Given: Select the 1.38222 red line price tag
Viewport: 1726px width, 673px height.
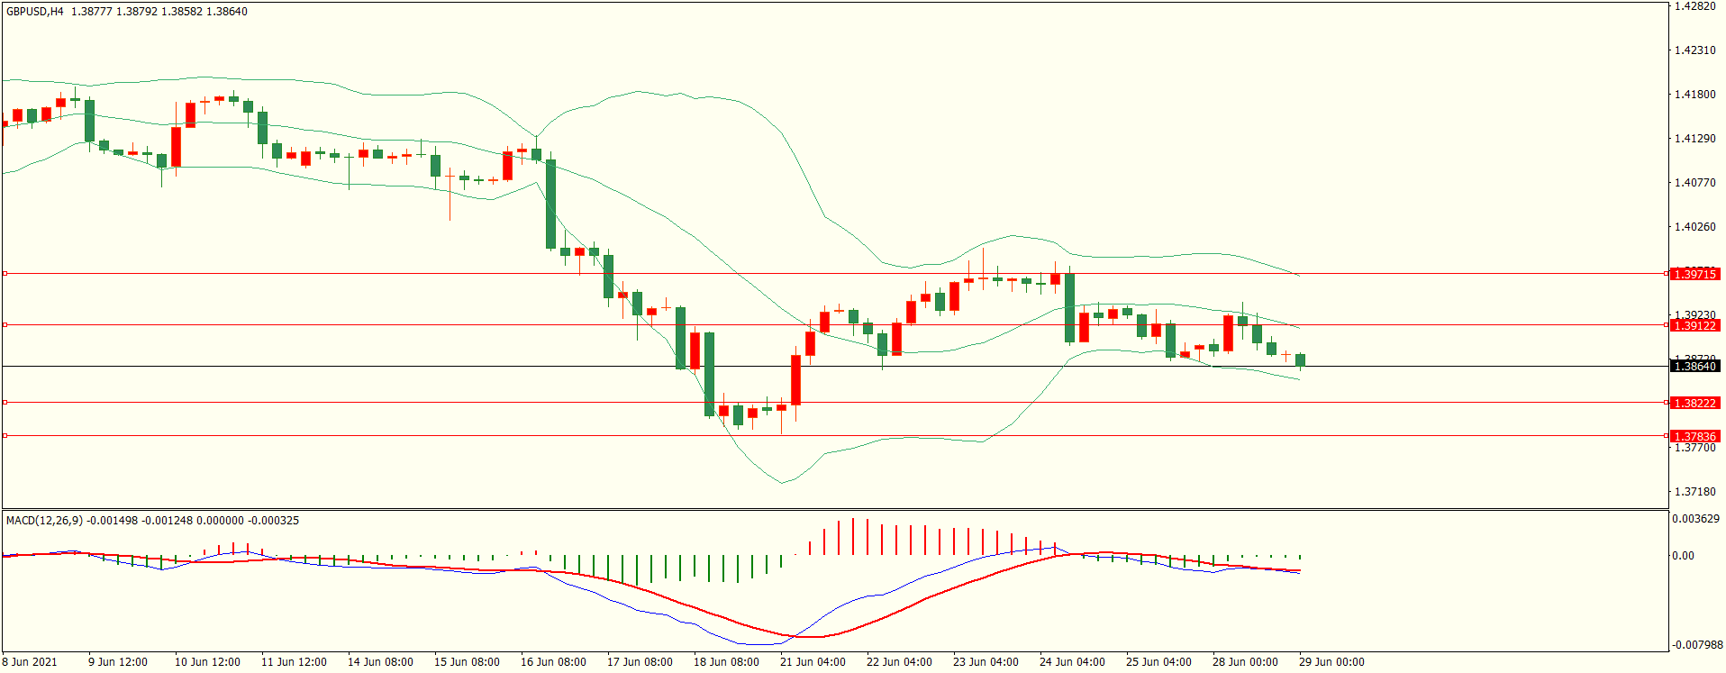Looking at the screenshot, I should 1694,403.
